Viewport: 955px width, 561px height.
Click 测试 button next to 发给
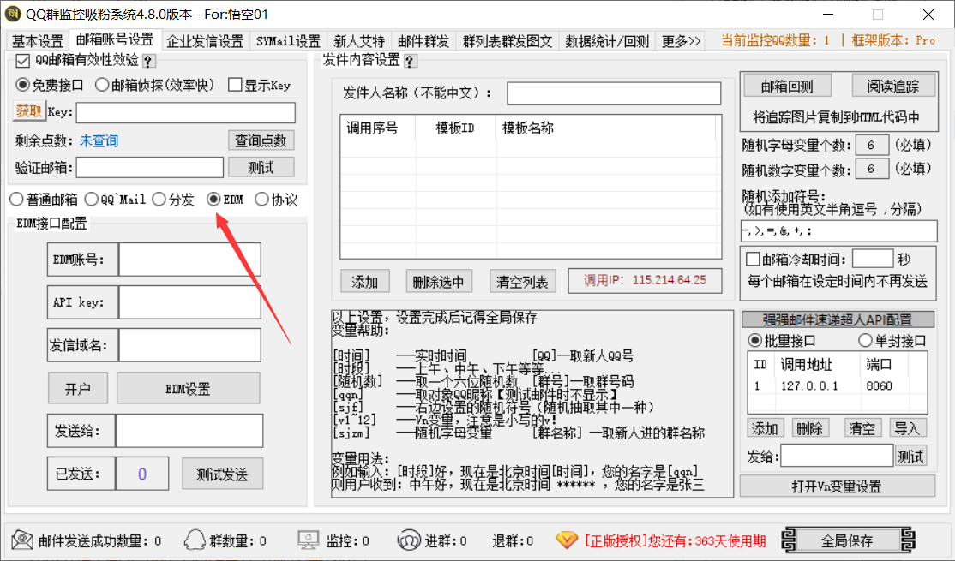(x=911, y=456)
